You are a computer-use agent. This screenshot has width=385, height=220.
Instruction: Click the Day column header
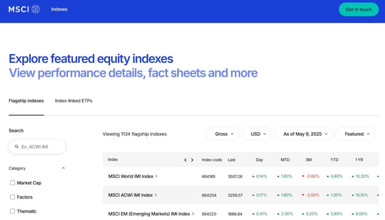[259, 160]
